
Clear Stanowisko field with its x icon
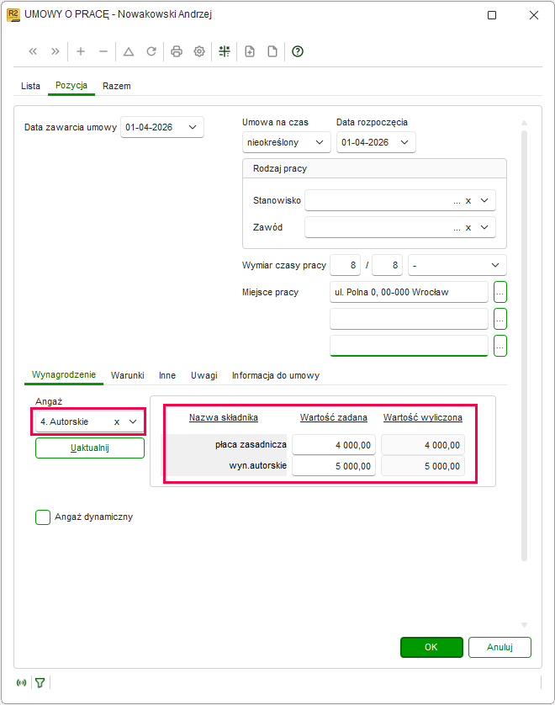tap(468, 201)
